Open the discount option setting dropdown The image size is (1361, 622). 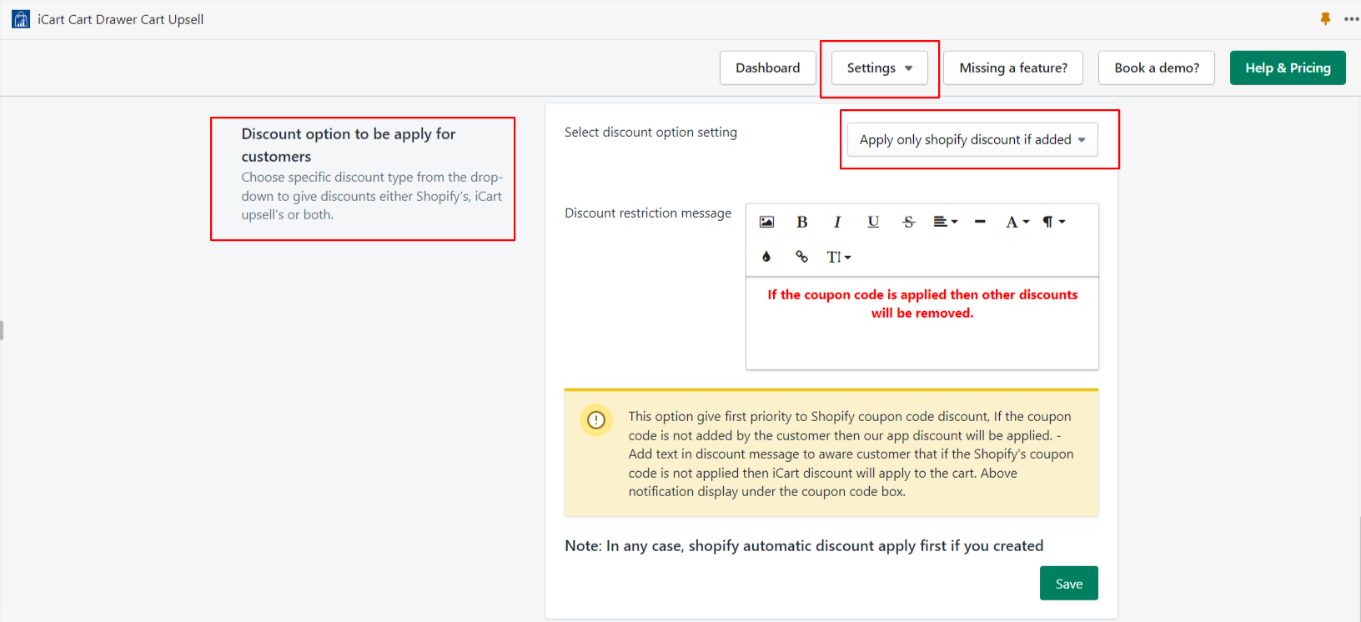click(972, 139)
